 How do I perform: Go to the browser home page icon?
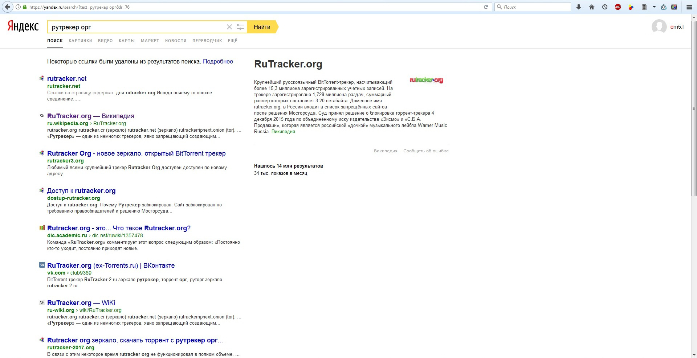pyautogui.click(x=592, y=7)
